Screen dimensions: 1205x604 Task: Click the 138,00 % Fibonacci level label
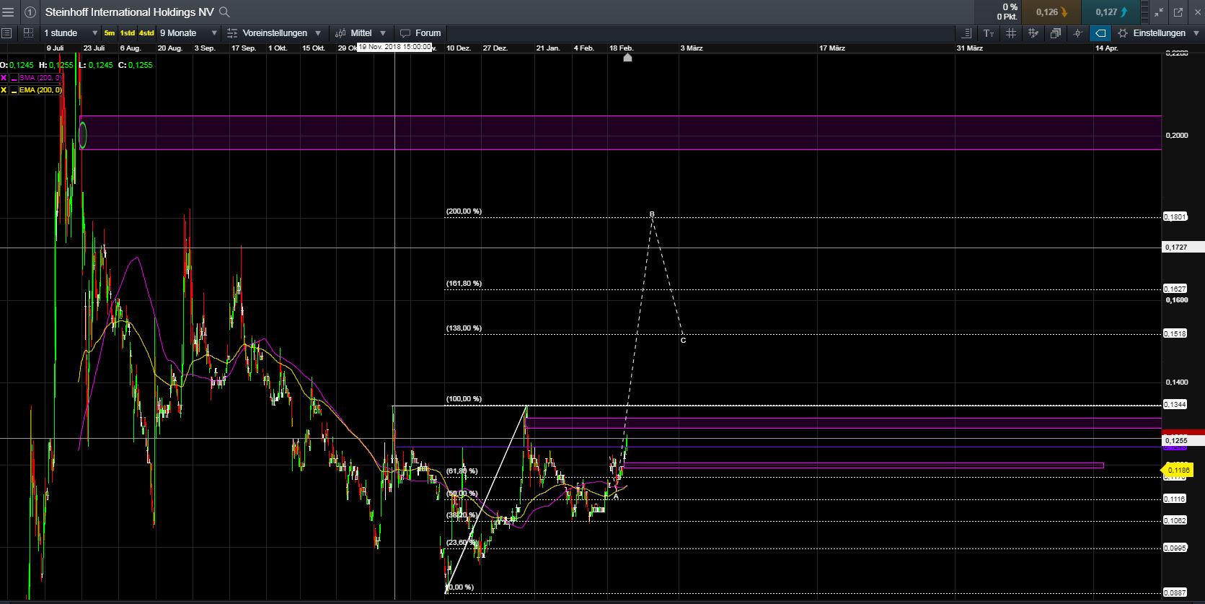point(464,328)
